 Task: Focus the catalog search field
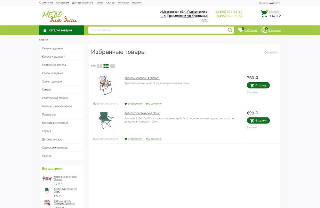(157, 30)
